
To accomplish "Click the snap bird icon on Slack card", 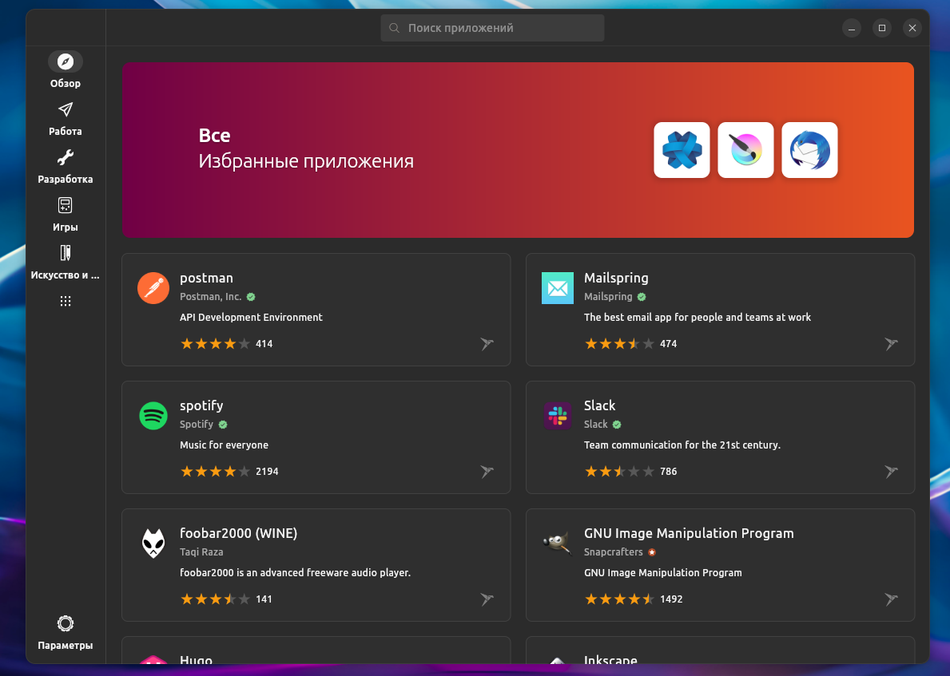I will pyautogui.click(x=891, y=472).
